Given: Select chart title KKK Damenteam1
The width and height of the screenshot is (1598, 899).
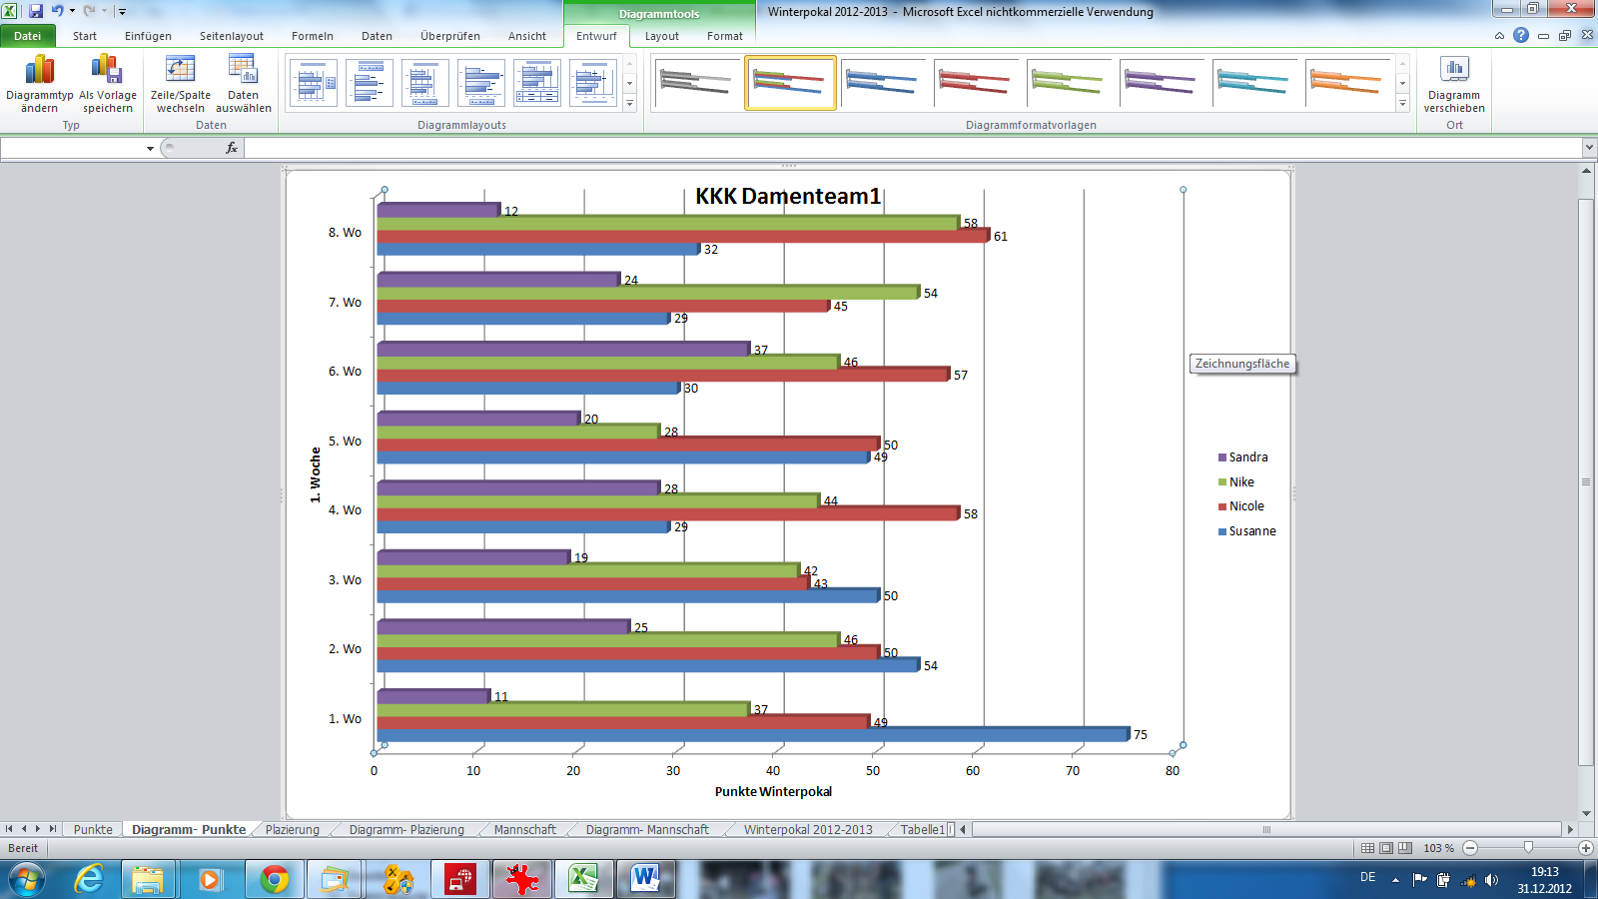Looking at the screenshot, I should (x=788, y=196).
